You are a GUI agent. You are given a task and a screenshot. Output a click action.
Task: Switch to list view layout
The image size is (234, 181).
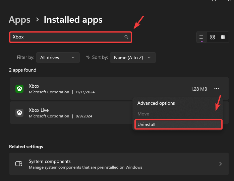pyautogui.click(x=201, y=37)
